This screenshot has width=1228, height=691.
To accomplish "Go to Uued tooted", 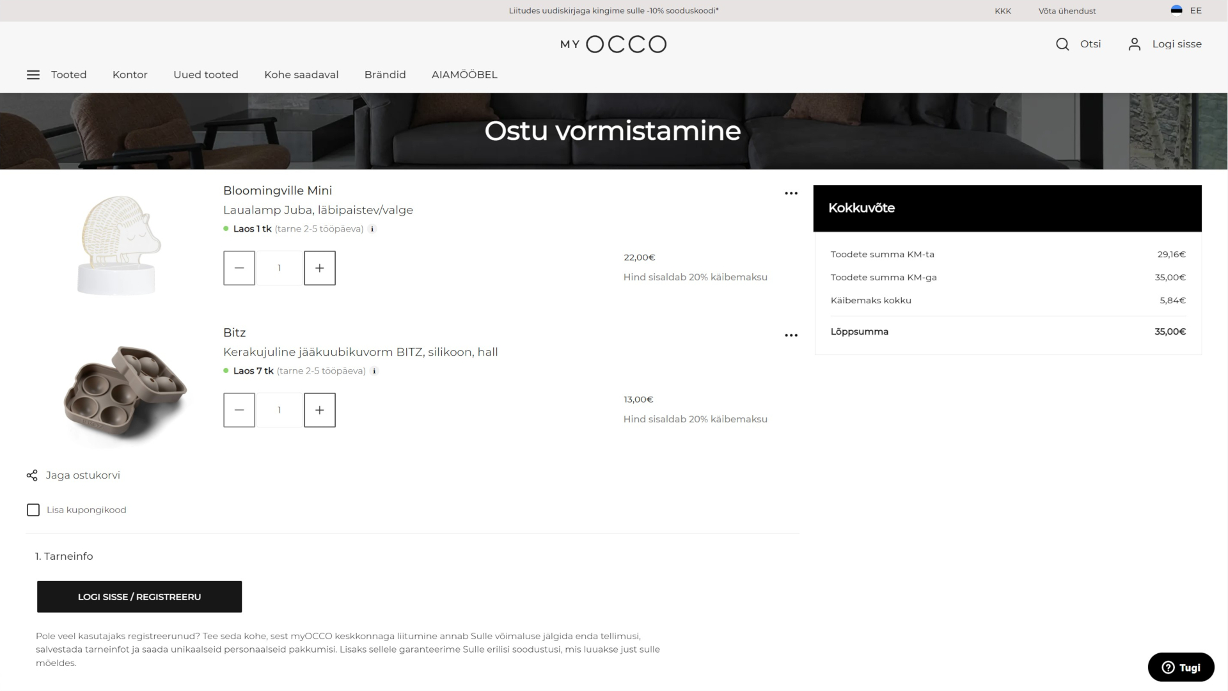I will tap(206, 75).
